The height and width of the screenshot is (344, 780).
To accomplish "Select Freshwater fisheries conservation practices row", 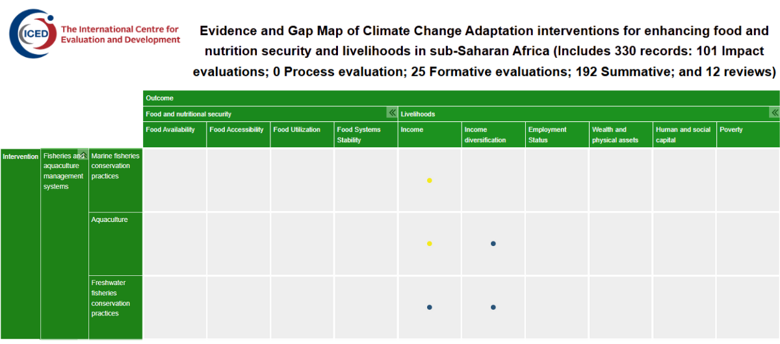I will 116,307.
